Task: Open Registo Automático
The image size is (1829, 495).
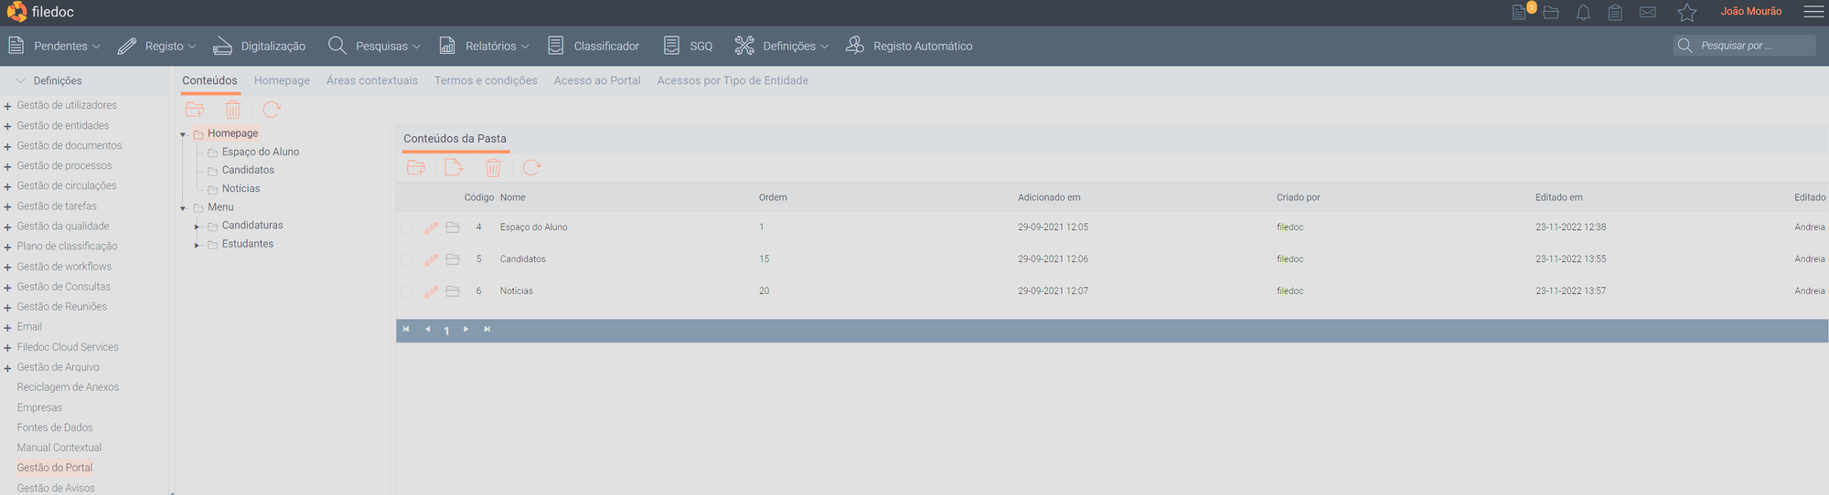Action: (x=909, y=46)
